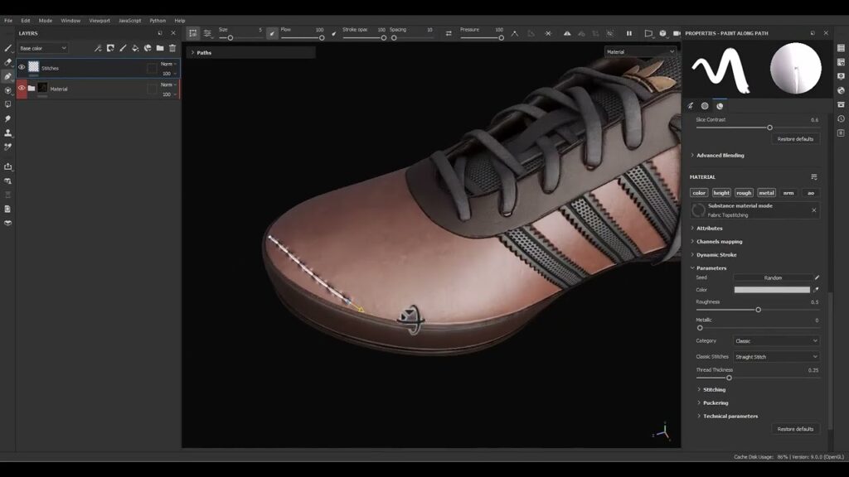Open the Python menu
Image resolution: width=849 pixels, height=477 pixels.
click(x=158, y=21)
